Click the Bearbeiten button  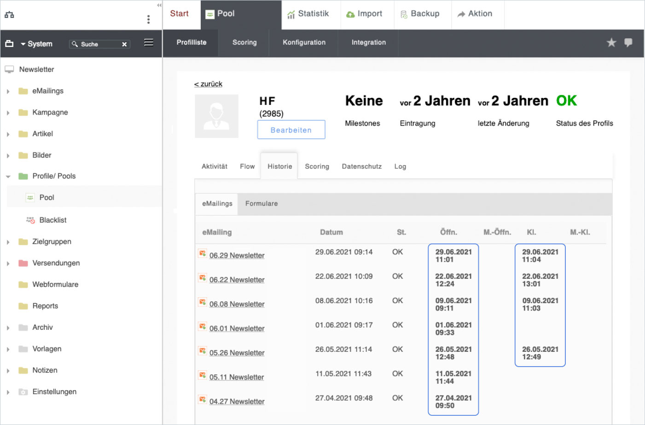click(x=291, y=130)
